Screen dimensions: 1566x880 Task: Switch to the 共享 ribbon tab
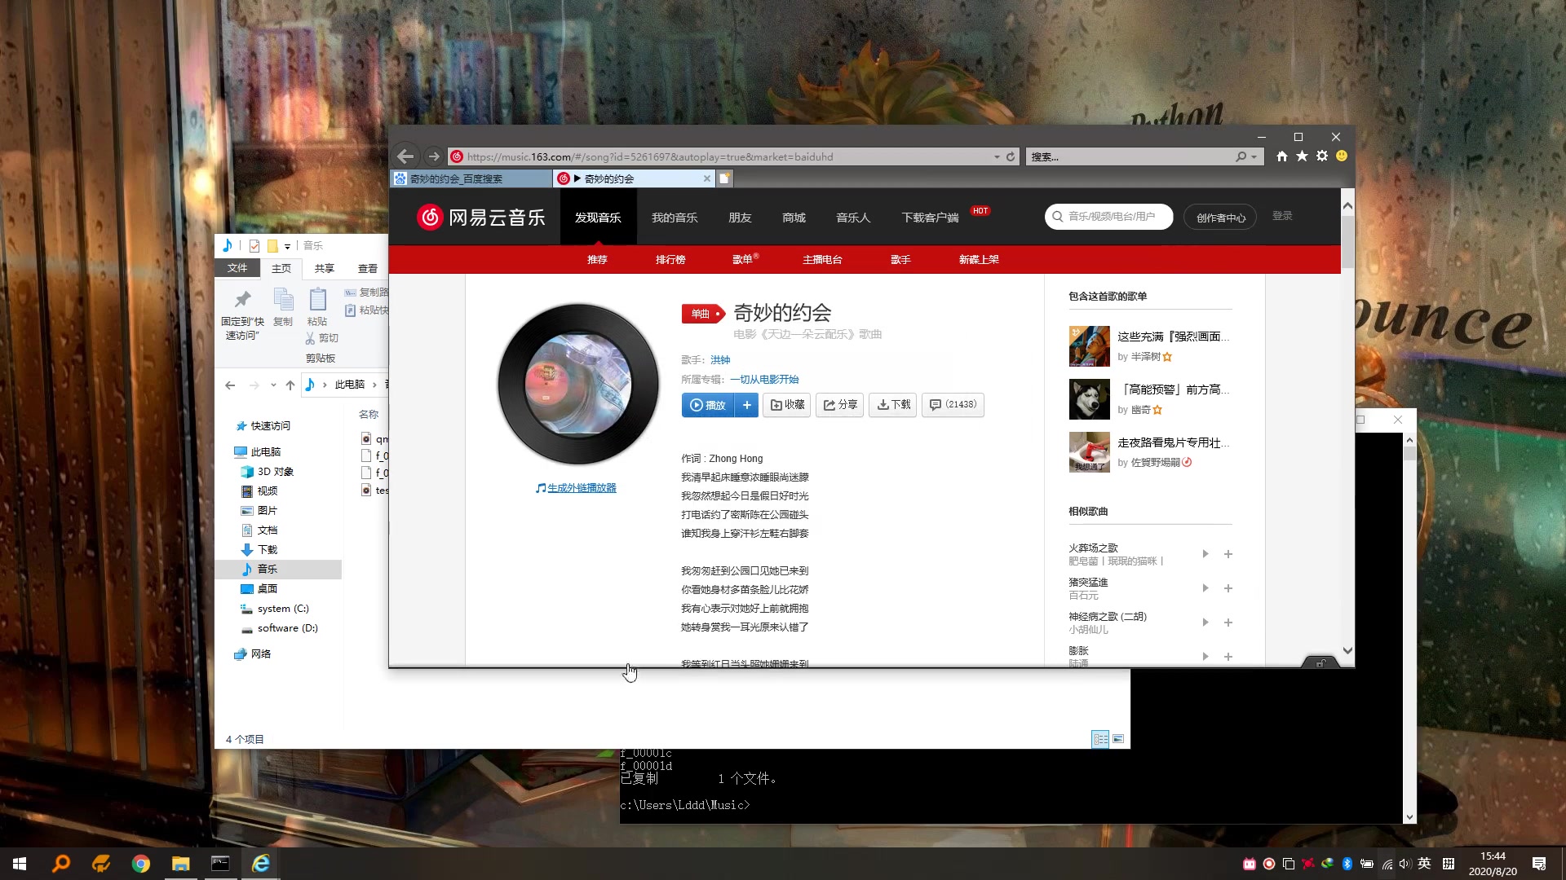[323, 267]
